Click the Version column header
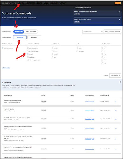Image resolution: width=123 pixels, height=159 pixels. click(x=72, y=95)
